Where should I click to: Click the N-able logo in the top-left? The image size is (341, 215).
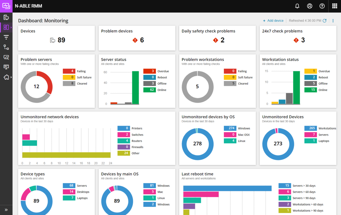point(6,6)
